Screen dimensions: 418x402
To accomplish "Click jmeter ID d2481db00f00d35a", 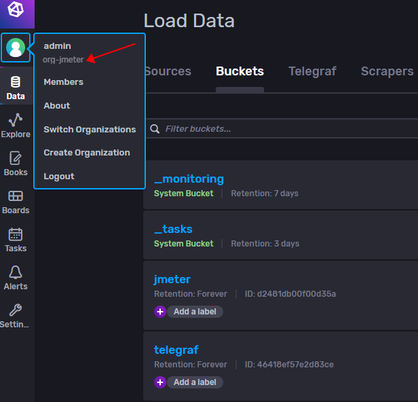I will pyautogui.click(x=290, y=294).
